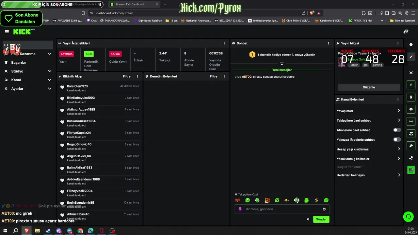Open Yavaş mod settings arrow

[x=399, y=111]
